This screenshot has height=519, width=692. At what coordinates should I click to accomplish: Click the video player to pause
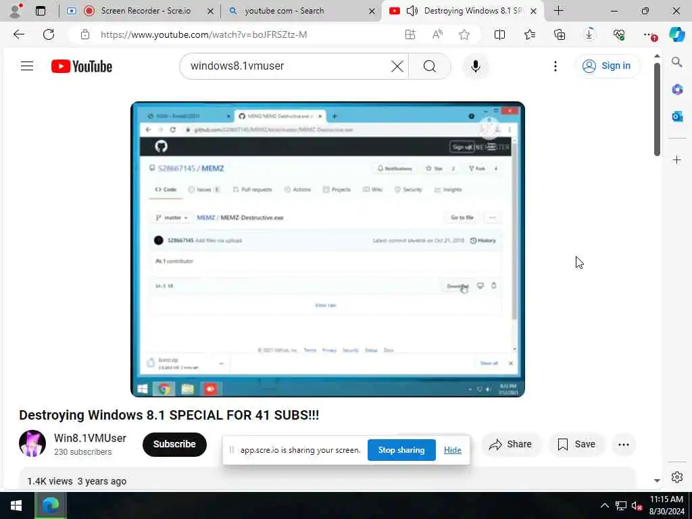click(x=328, y=249)
